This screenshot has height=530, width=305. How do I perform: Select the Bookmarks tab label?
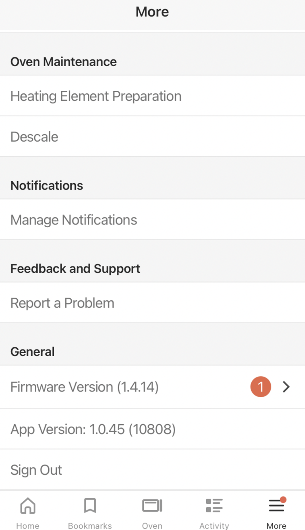tap(90, 526)
